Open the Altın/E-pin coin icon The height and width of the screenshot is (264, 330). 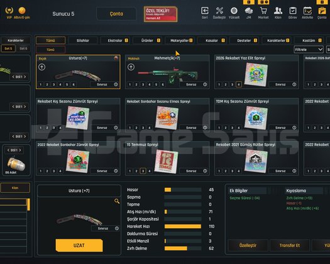(x=22, y=10)
